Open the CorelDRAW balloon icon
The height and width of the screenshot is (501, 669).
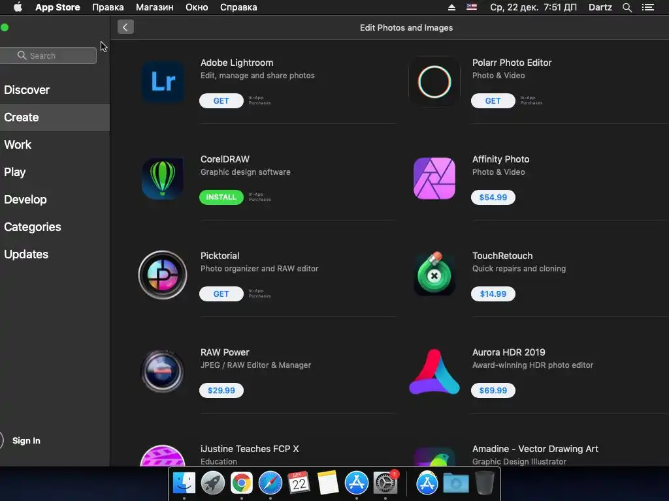(163, 179)
